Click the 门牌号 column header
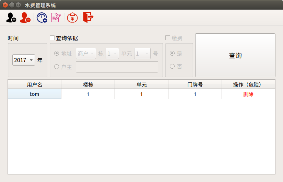The image size is (283, 182). (195, 84)
